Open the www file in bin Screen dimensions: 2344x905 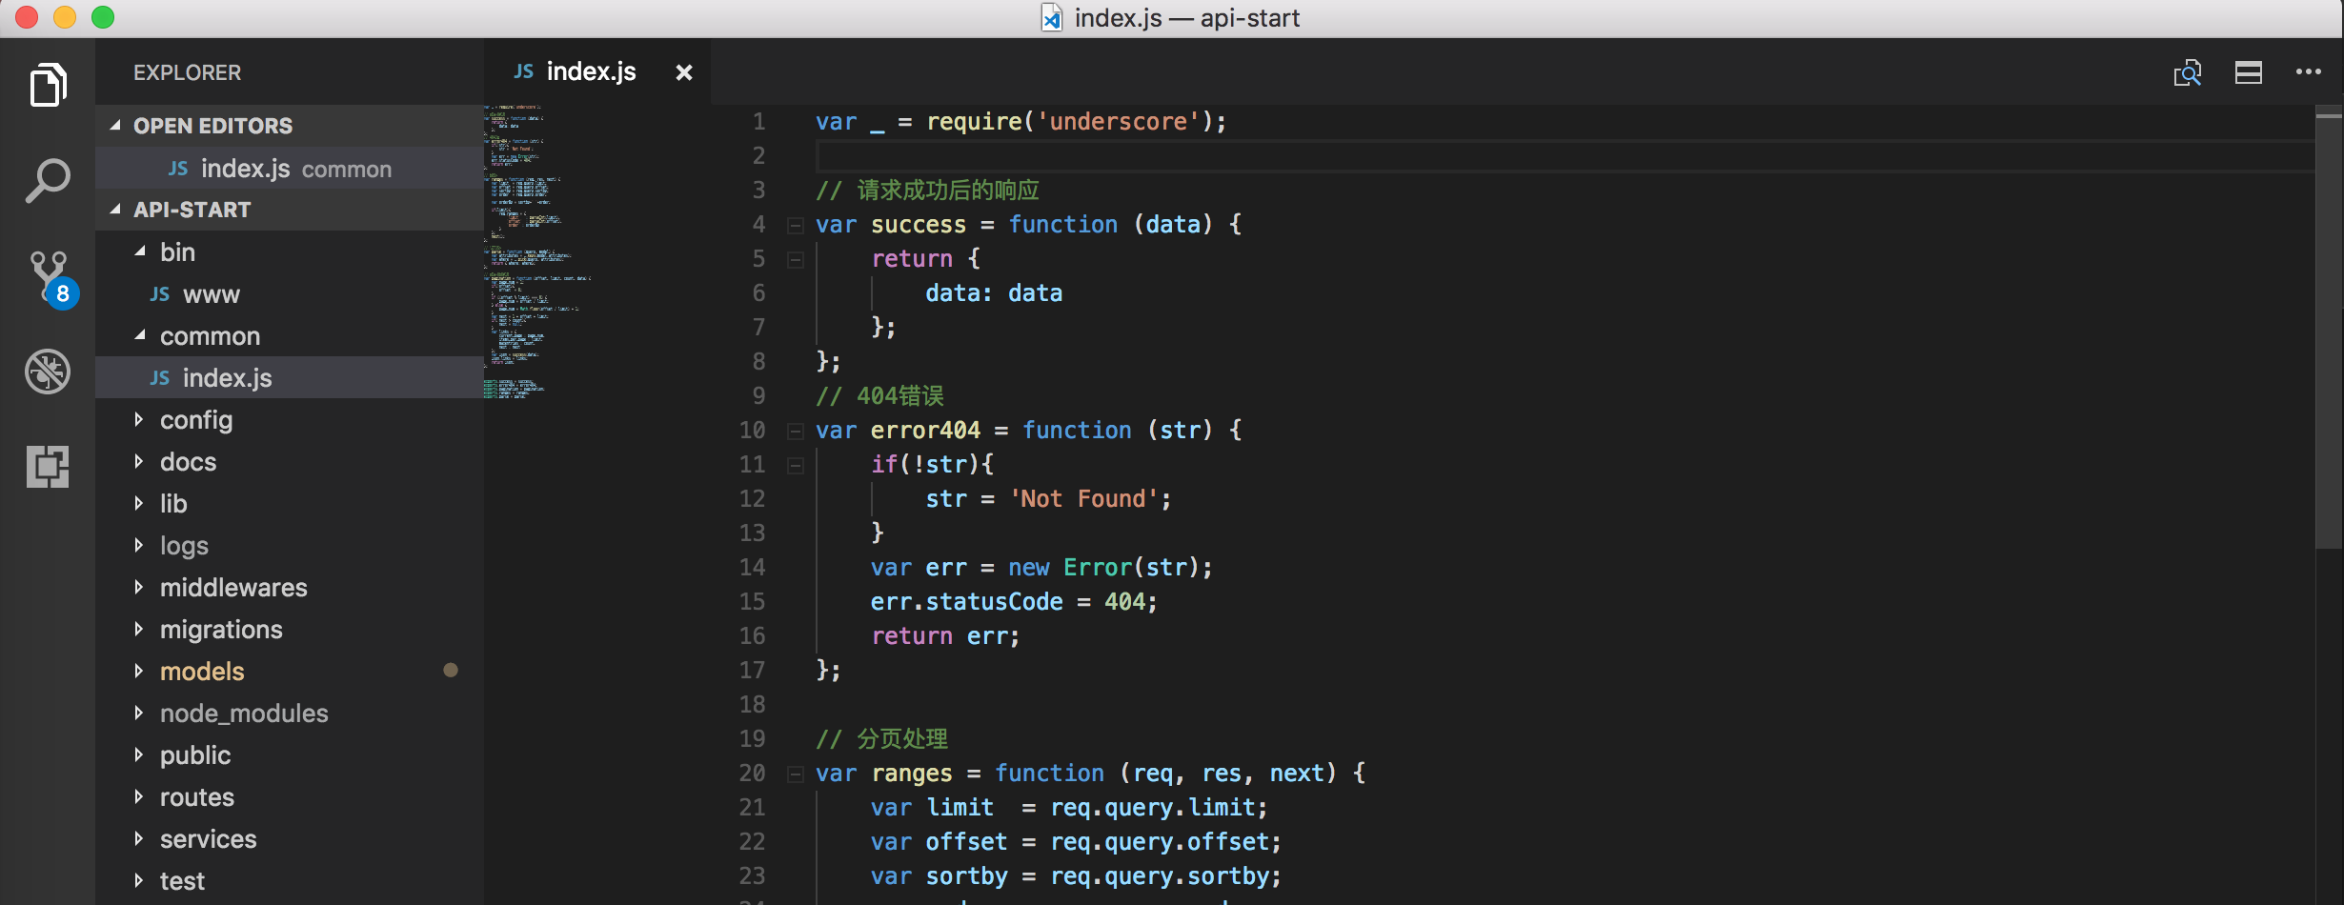[x=212, y=294]
